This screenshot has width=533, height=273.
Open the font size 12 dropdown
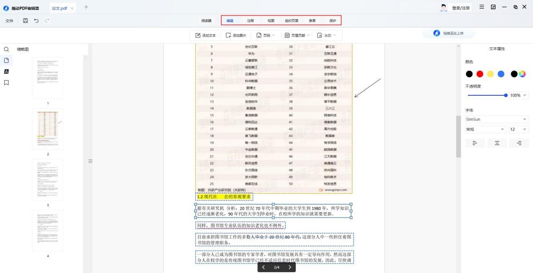(518, 129)
